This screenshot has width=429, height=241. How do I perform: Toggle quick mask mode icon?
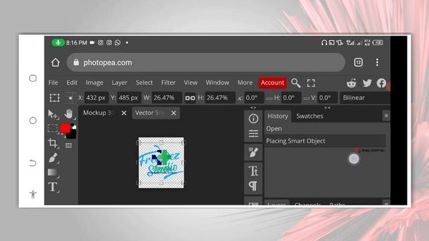[x=68, y=145]
